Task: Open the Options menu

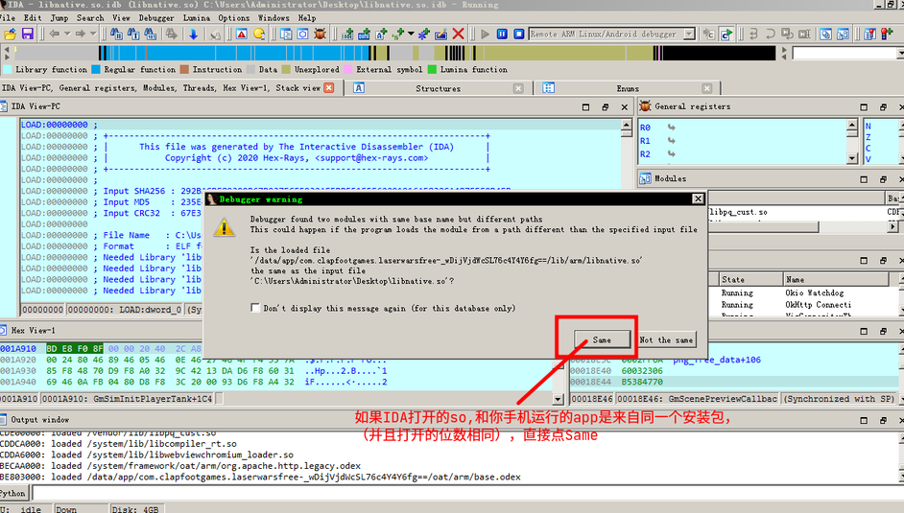Action: tap(233, 18)
